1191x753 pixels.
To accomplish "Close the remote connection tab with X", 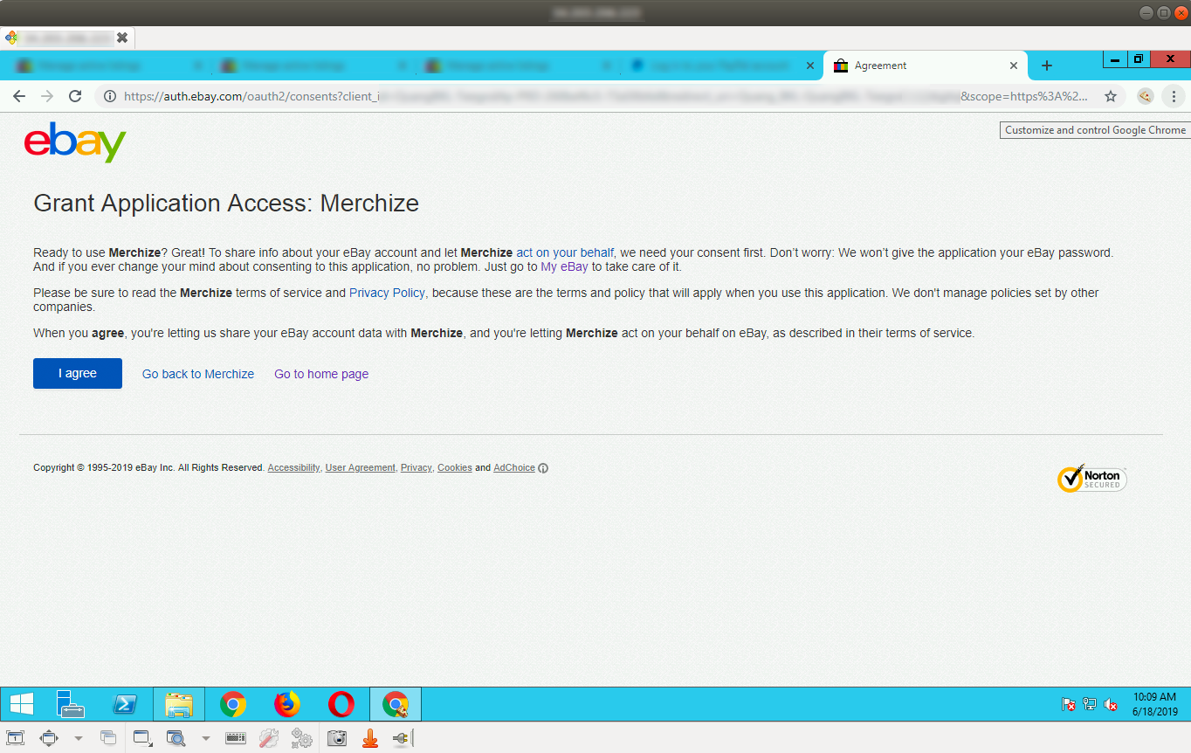I will point(122,38).
